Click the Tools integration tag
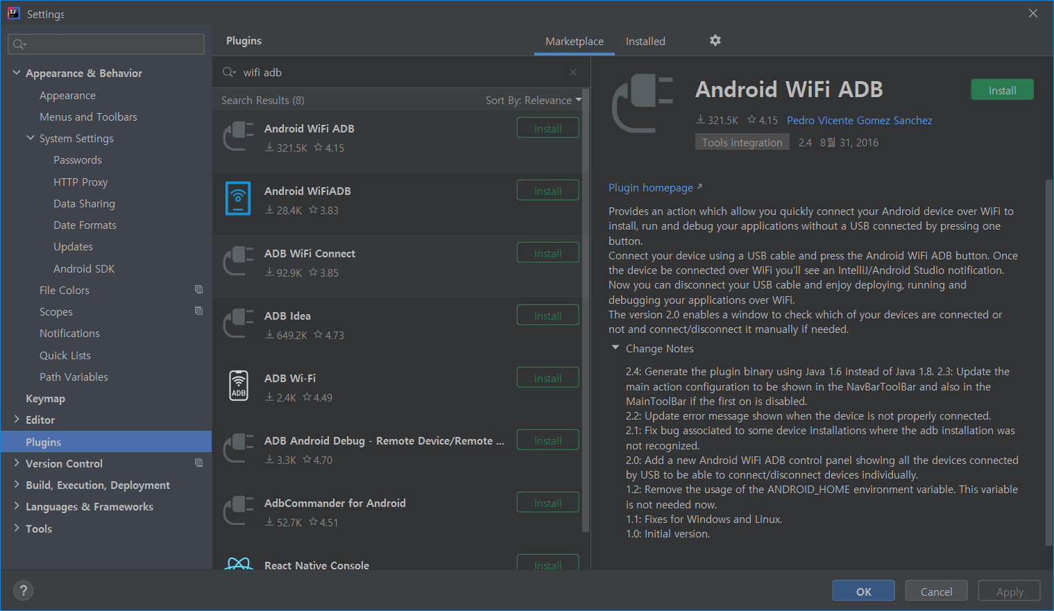The height and width of the screenshot is (611, 1054). (742, 142)
